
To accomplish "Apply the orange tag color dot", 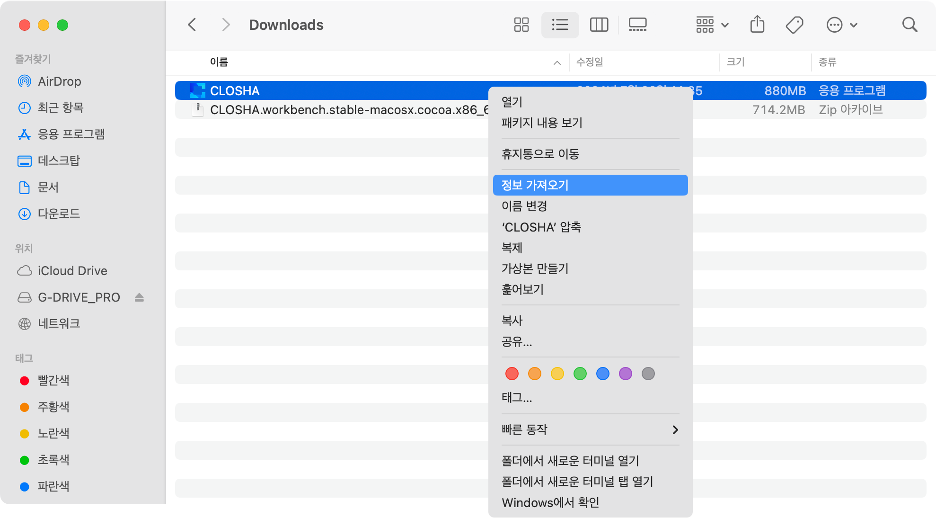I will click(x=534, y=374).
